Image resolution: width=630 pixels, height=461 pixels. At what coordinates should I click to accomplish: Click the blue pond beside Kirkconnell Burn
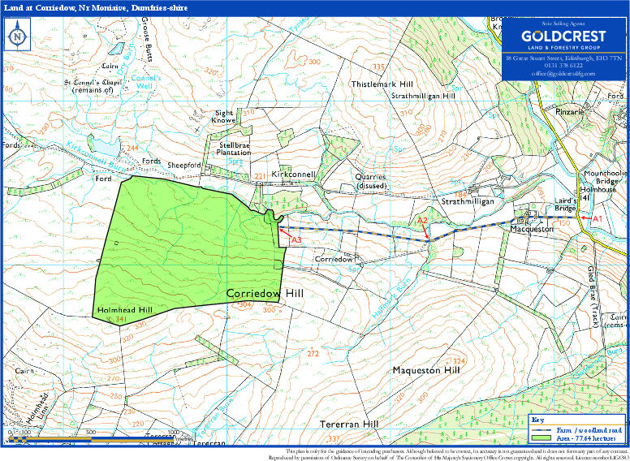(x=107, y=148)
